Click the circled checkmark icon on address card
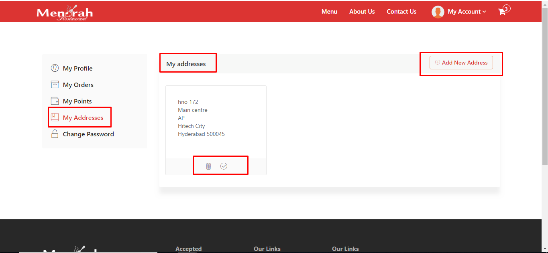The width and height of the screenshot is (548, 253). pyautogui.click(x=224, y=166)
